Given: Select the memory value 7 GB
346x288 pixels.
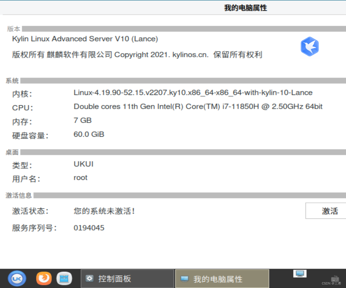Looking at the screenshot, I should pyautogui.click(x=83, y=120).
